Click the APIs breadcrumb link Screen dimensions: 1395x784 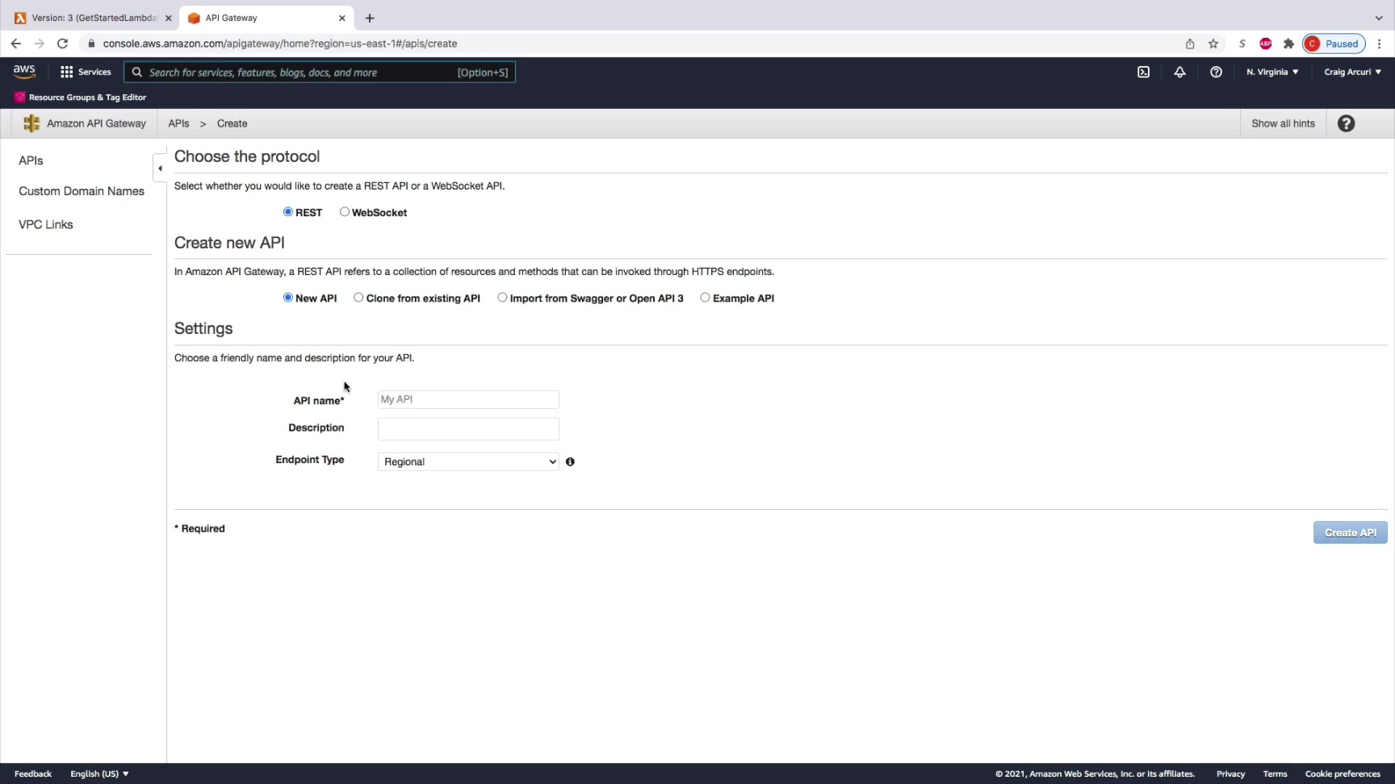pyautogui.click(x=178, y=123)
